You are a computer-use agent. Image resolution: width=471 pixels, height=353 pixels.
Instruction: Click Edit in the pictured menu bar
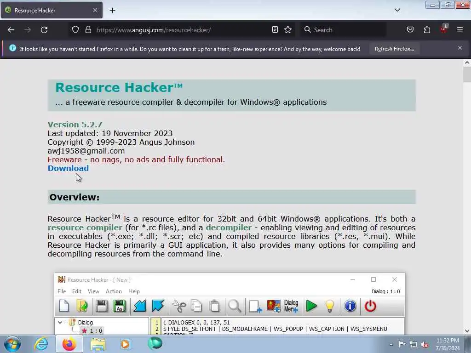pos(77,291)
